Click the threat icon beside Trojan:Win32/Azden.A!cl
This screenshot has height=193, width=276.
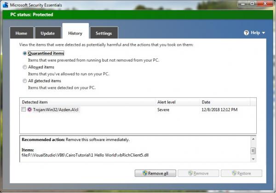pos(29,109)
